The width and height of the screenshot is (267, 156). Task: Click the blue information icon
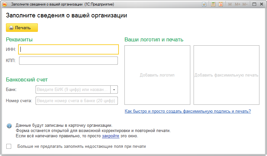click(9, 126)
